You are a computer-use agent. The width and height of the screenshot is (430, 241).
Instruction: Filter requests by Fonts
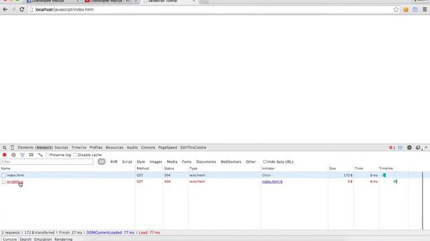187,162
